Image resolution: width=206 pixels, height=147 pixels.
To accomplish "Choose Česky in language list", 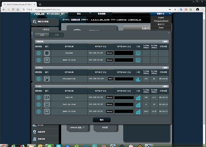I will [161, 28].
